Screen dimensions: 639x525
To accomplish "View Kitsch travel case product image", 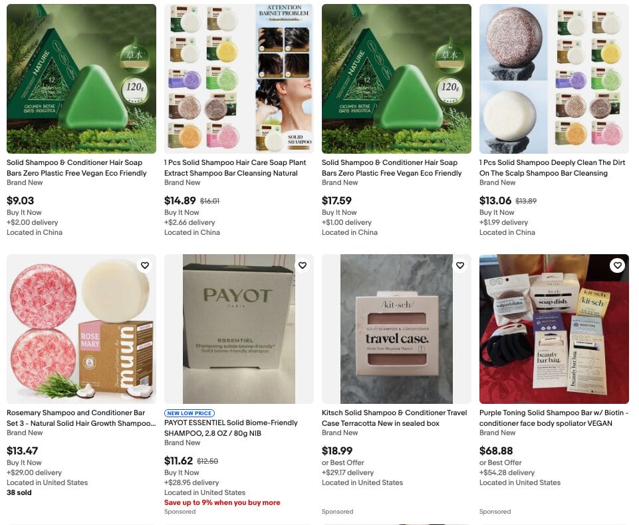I will (396, 329).
